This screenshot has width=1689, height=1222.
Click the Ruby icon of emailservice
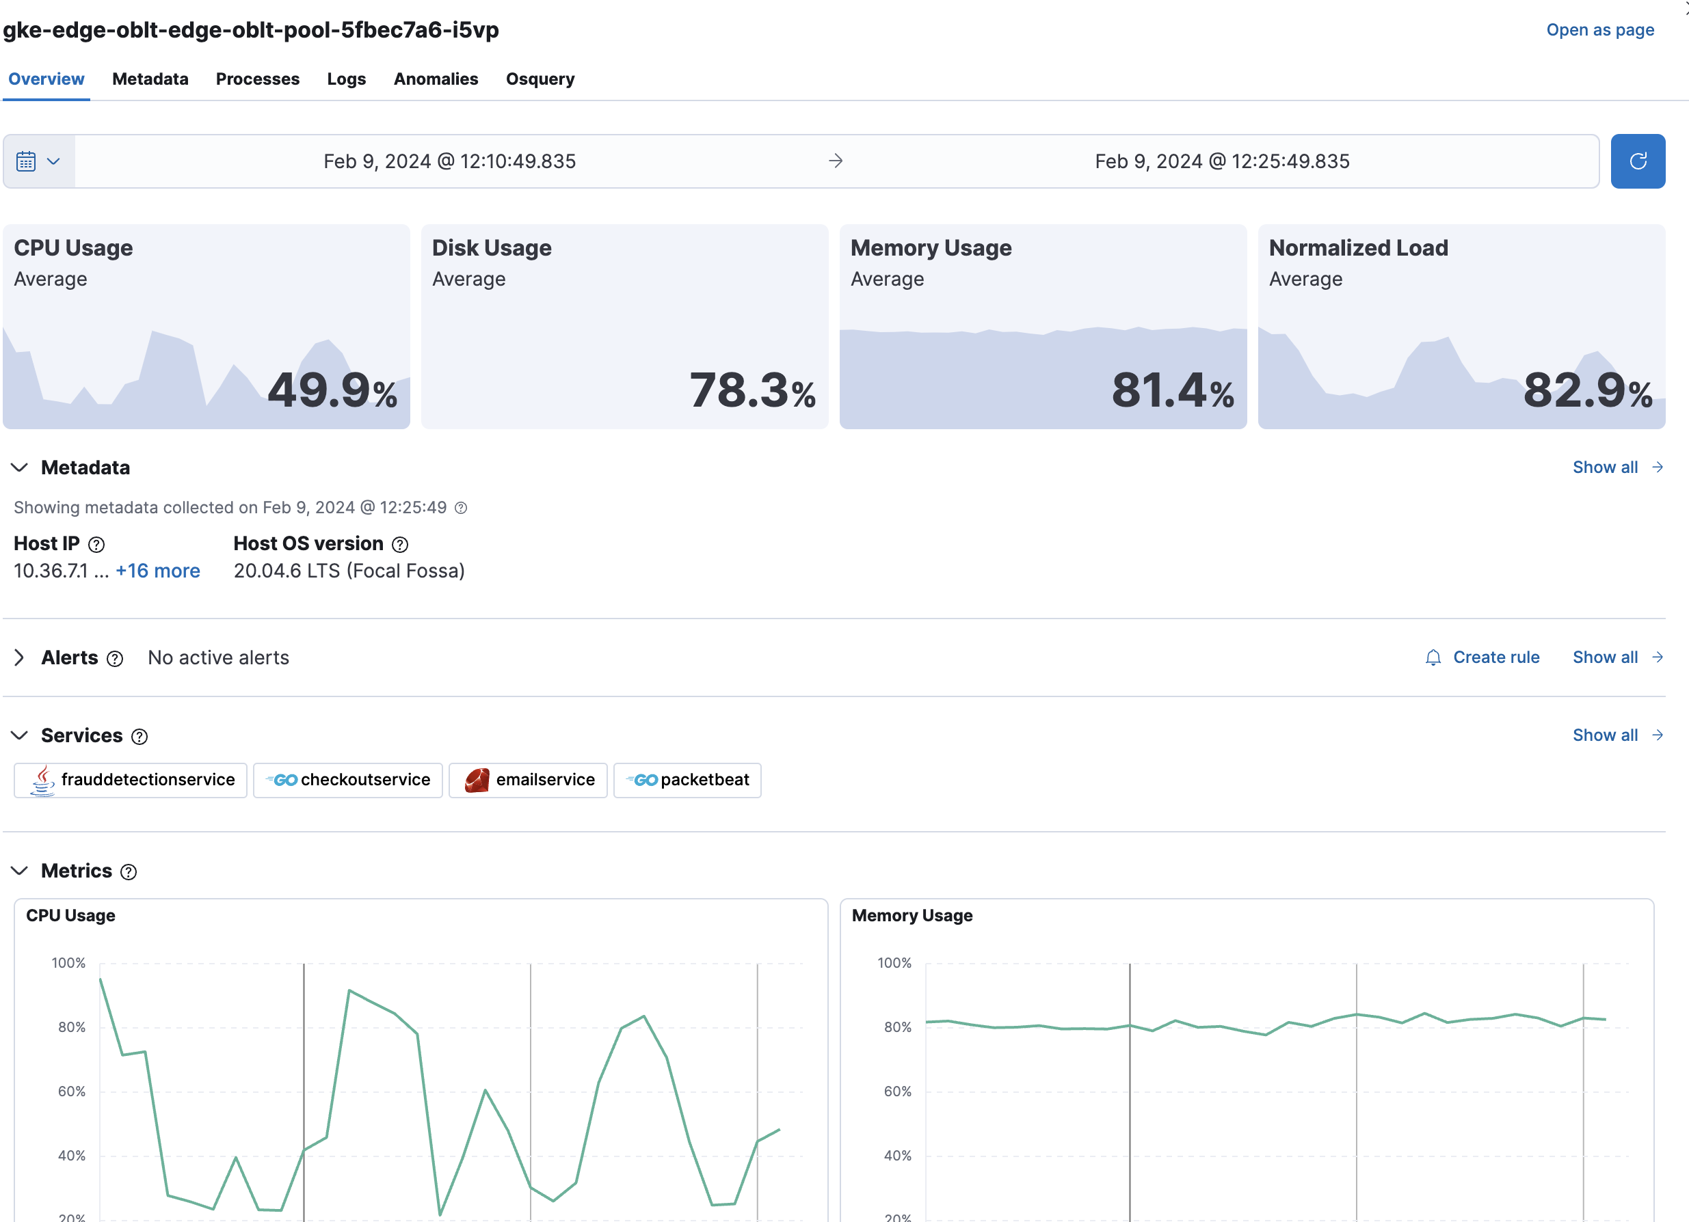pos(477,780)
